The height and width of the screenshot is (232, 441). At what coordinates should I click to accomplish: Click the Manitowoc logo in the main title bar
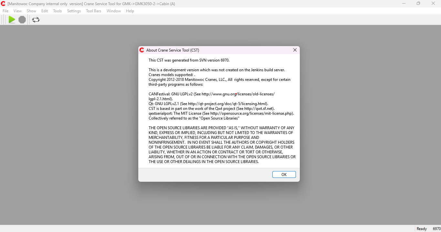point(3,4)
